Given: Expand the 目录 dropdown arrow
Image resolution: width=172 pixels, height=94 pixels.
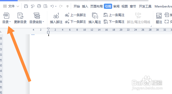Looking at the screenshot, I should coord(10,22).
